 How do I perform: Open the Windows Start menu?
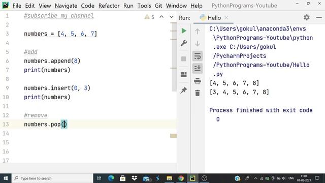[6, 178]
